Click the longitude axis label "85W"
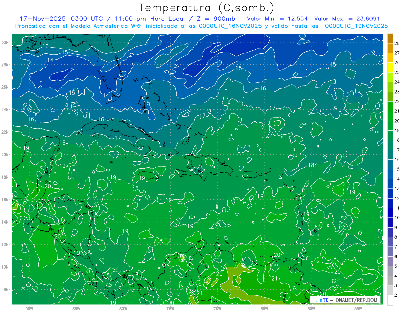 pyautogui.click(x=76, y=308)
